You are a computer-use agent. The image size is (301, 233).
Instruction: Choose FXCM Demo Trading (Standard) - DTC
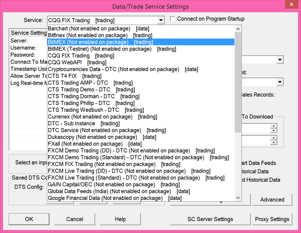tap(141, 157)
